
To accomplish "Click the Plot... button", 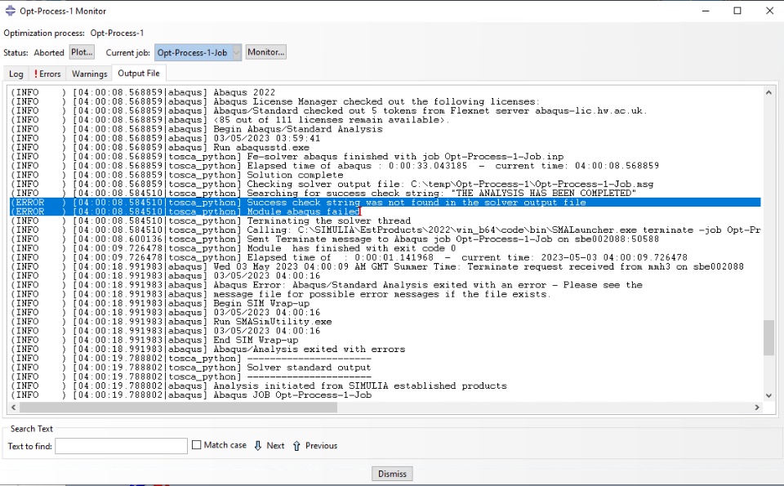I will [x=82, y=52].
